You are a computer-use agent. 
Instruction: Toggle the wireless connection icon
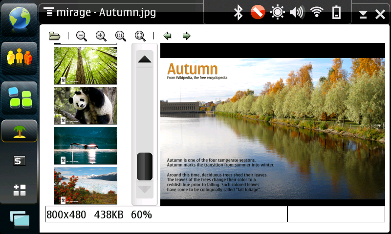click(x=317, y=13)
